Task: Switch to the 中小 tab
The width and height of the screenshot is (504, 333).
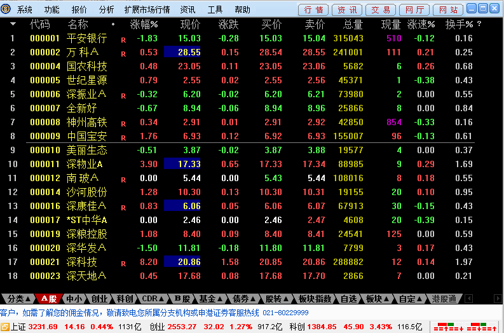Action: click(74, 299)
